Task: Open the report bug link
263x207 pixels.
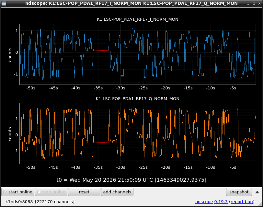Action: [242, 201]
